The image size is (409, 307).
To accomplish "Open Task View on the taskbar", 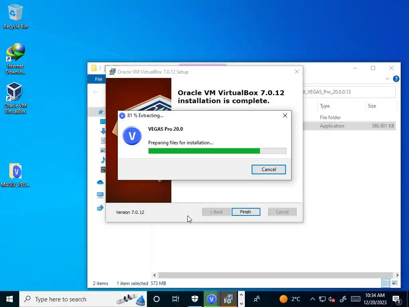I will tap(176, 299).
